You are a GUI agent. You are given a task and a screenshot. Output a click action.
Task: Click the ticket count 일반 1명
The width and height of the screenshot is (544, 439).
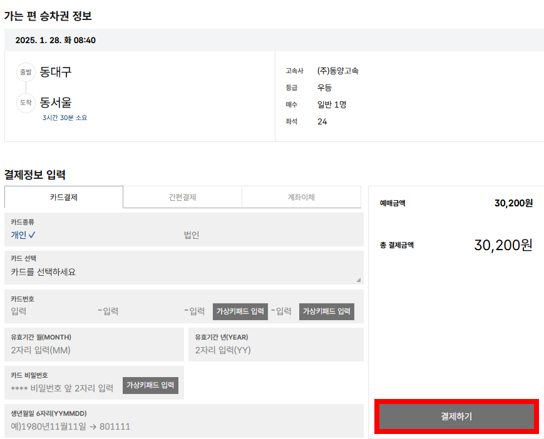[332, 104]
